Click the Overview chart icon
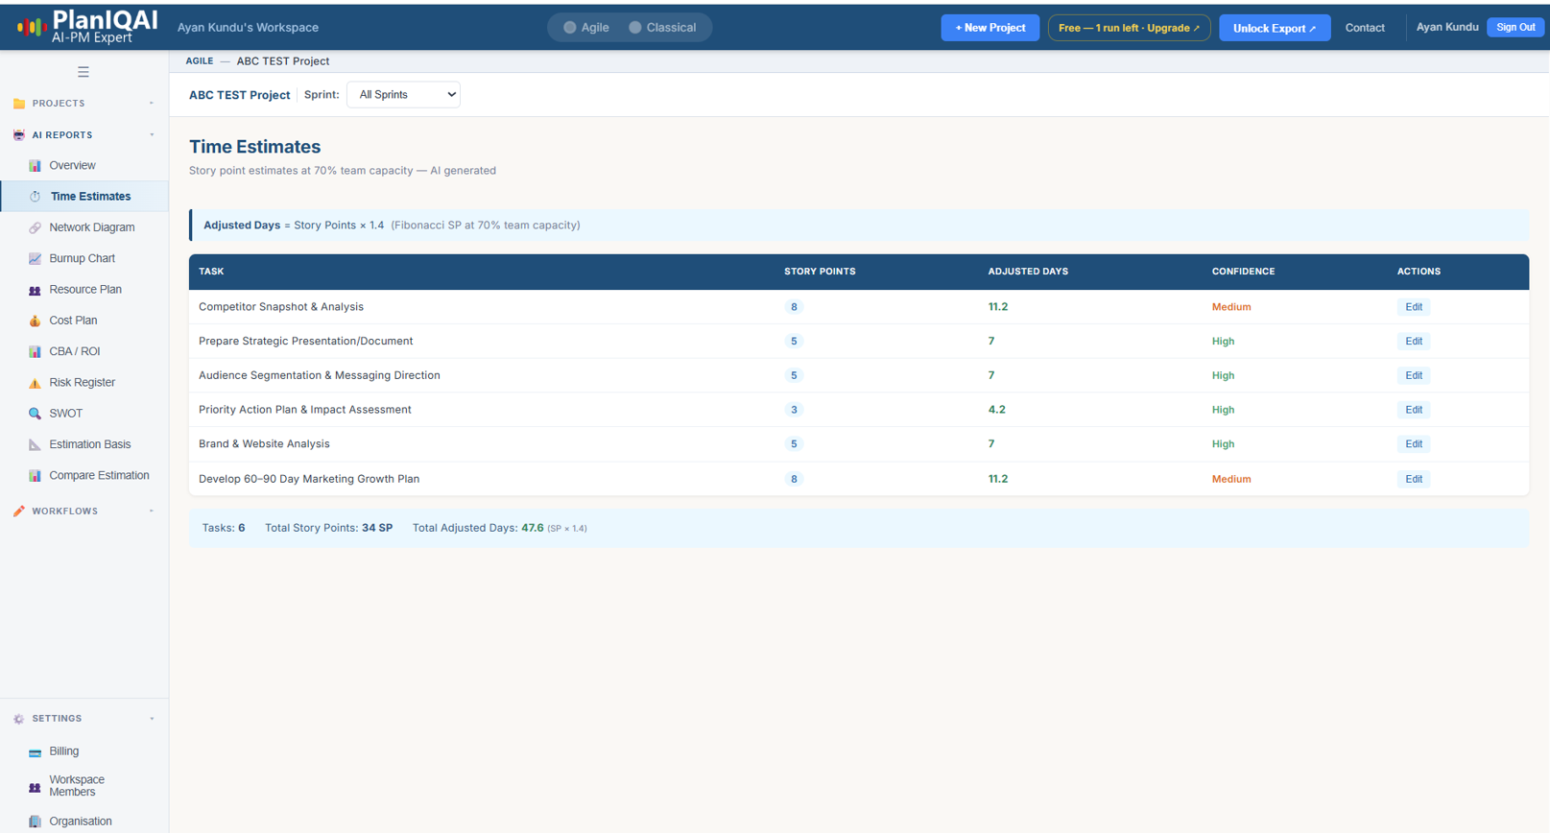The width and height of the screenshot is (1550, 833). [36, 166]
